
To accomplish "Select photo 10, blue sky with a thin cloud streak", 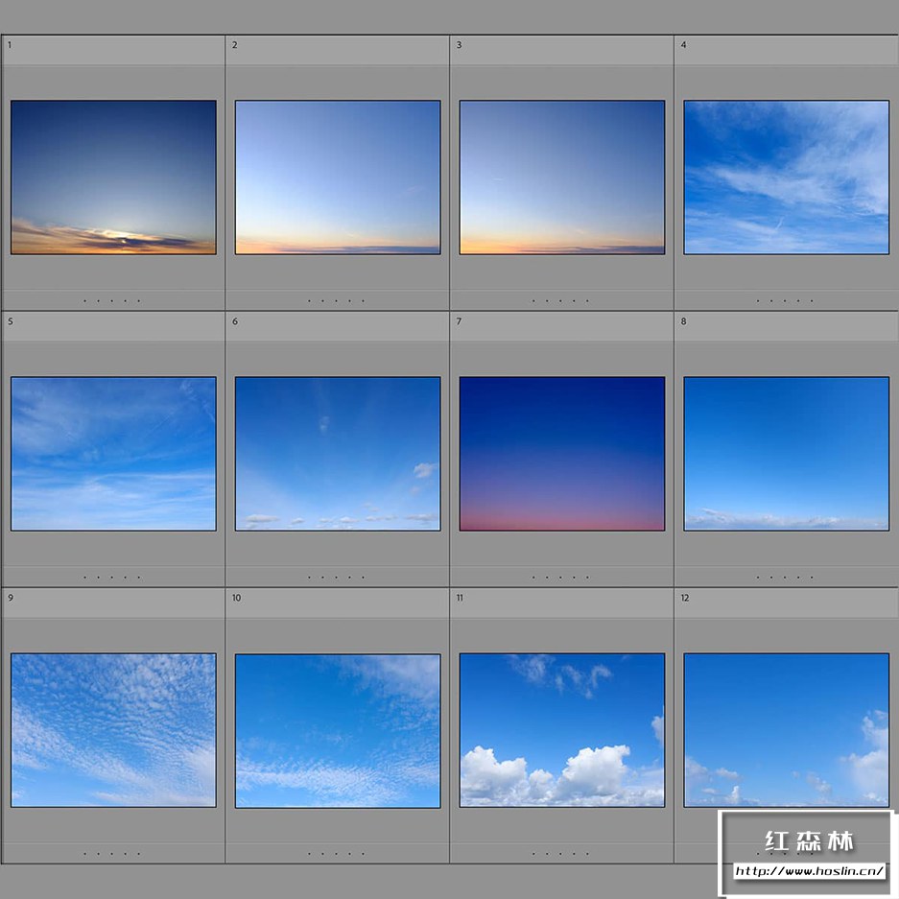I will (x=338, y=730).
